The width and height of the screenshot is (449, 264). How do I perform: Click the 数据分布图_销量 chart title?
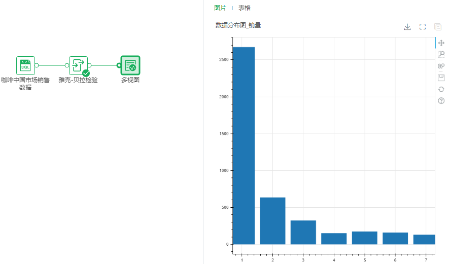click(238, 25)
